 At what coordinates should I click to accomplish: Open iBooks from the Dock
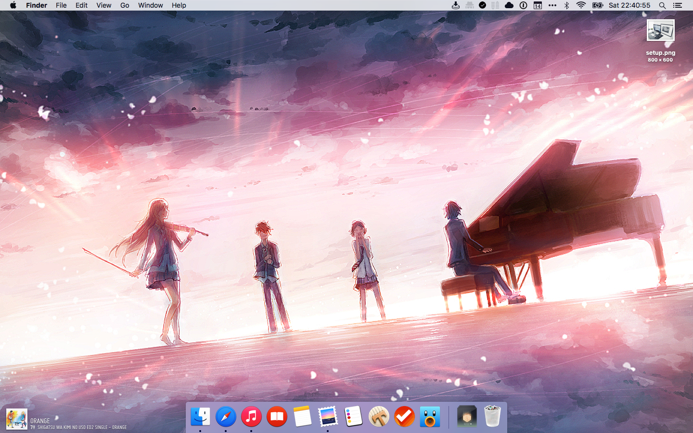point(277,416)
